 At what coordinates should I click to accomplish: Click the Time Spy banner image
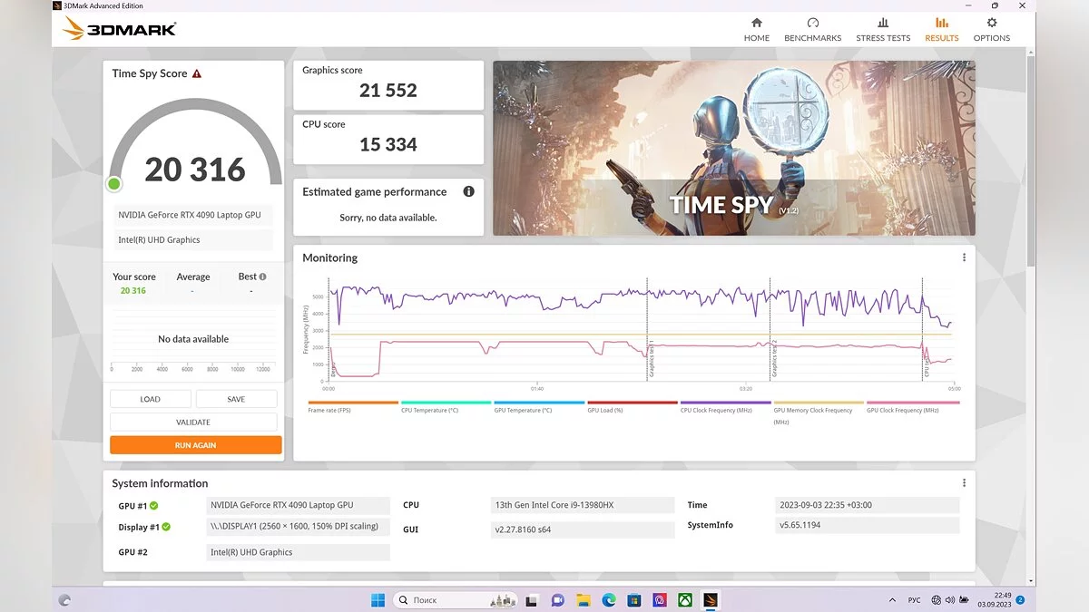pyautogui.click(x=733, y=148)
